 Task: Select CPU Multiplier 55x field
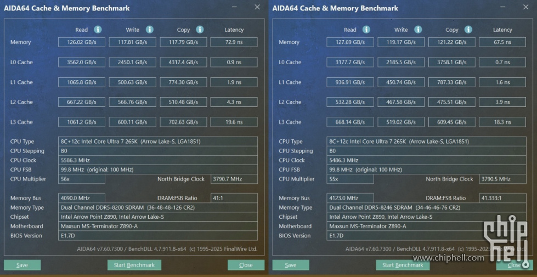(350, 179)
